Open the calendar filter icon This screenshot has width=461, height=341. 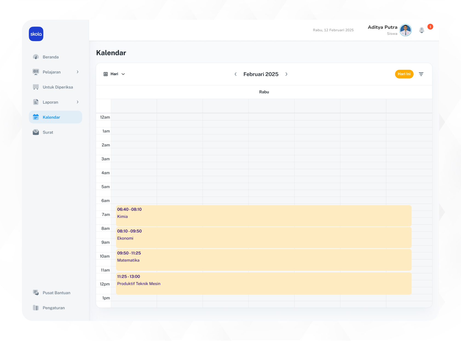click(421, 74)
